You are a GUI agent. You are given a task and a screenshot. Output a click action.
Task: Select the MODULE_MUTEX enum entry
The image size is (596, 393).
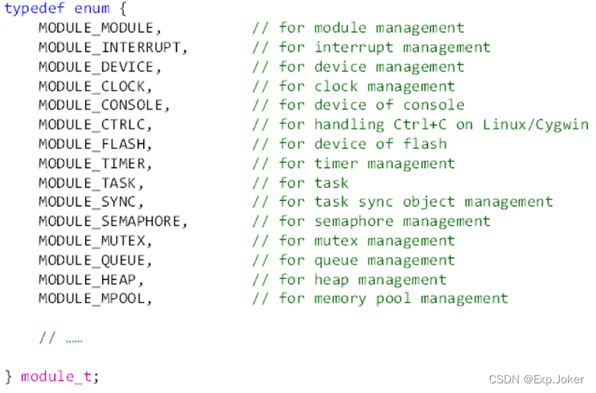click(x=92, y=240)
